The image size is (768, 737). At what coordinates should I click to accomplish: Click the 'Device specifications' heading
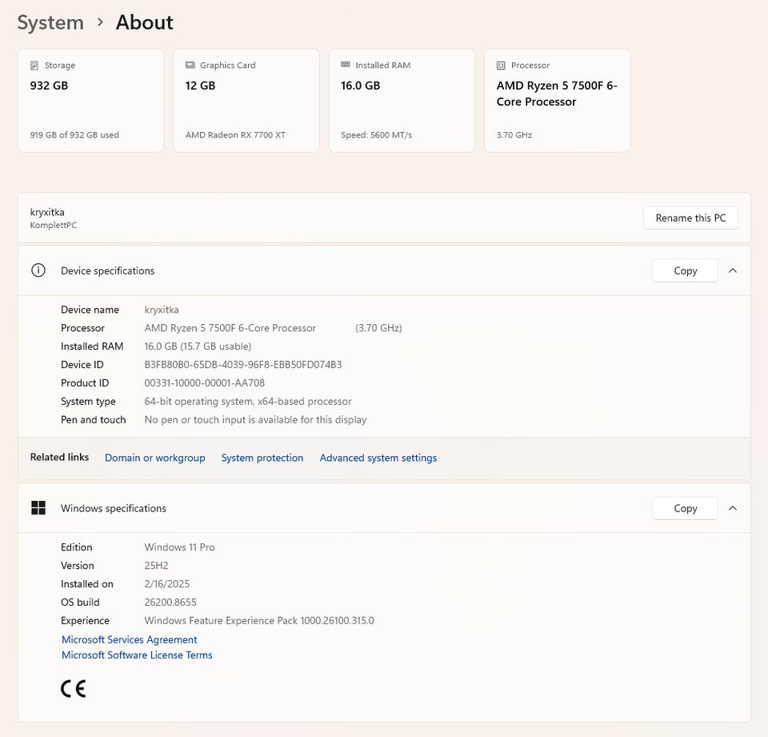coord(108,270)
